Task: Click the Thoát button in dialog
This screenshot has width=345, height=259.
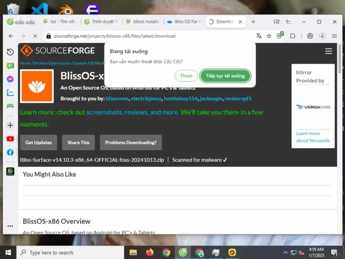Action: (186, 76)
